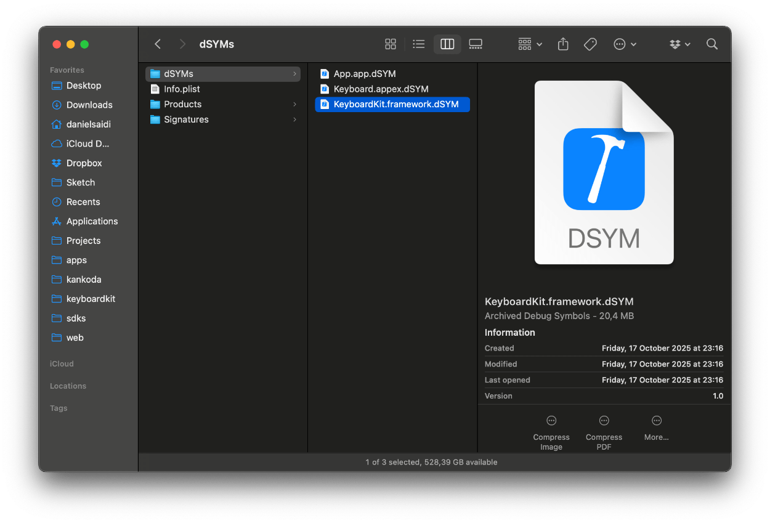Viewport: 770px width, 523px height.
Task: Switch to list view
Action: pos(419,44)
